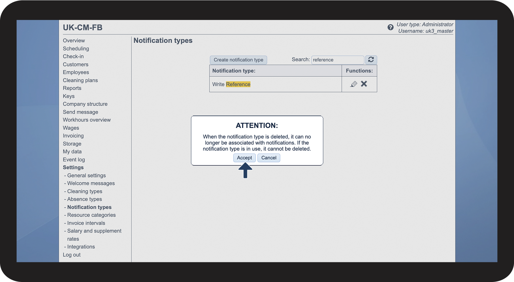Open Overview from the sidebar

click(74, 41)
